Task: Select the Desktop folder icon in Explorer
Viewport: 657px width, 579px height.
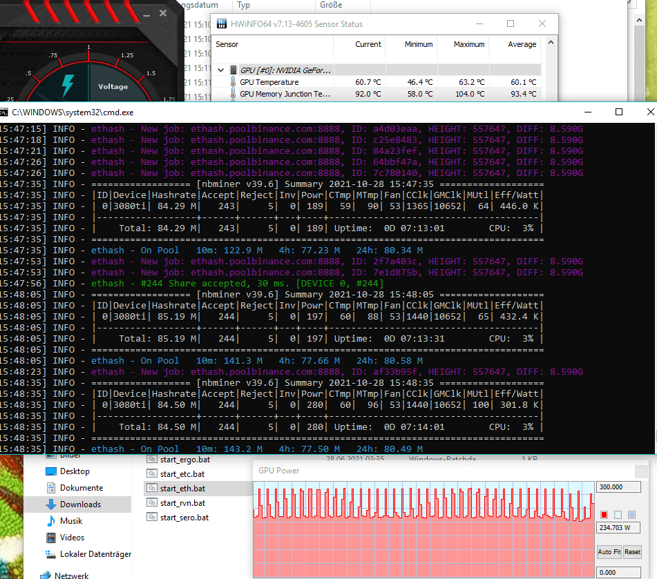Action: pos(50,471)
